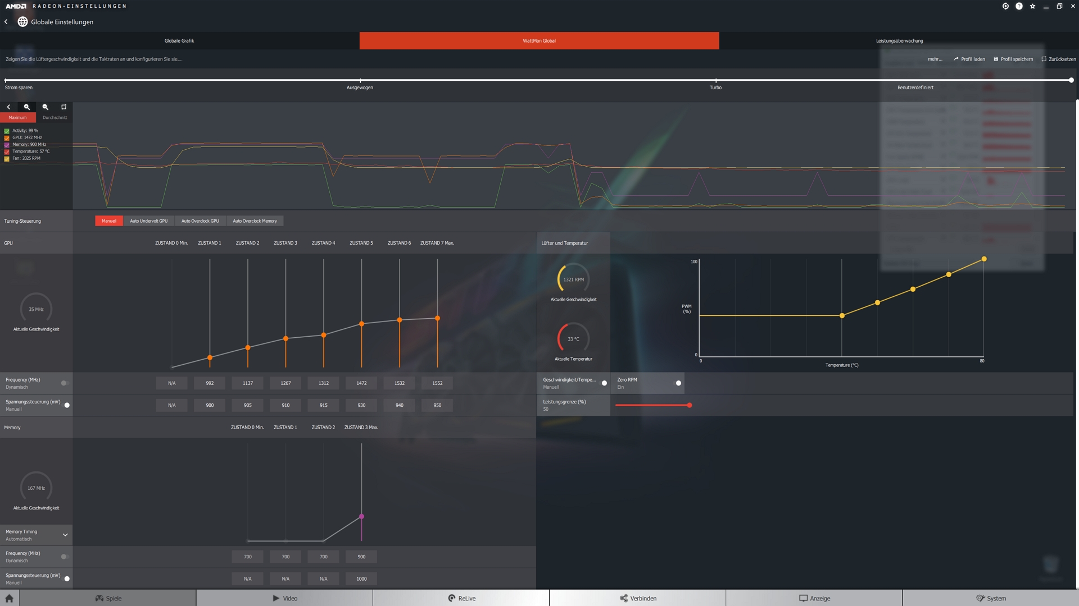Go to the Home screen icon

(9, 598)
